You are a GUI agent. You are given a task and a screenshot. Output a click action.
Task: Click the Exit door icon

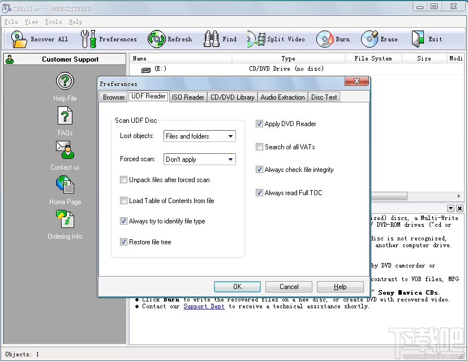pyautogui.click(x=418, y=39)
